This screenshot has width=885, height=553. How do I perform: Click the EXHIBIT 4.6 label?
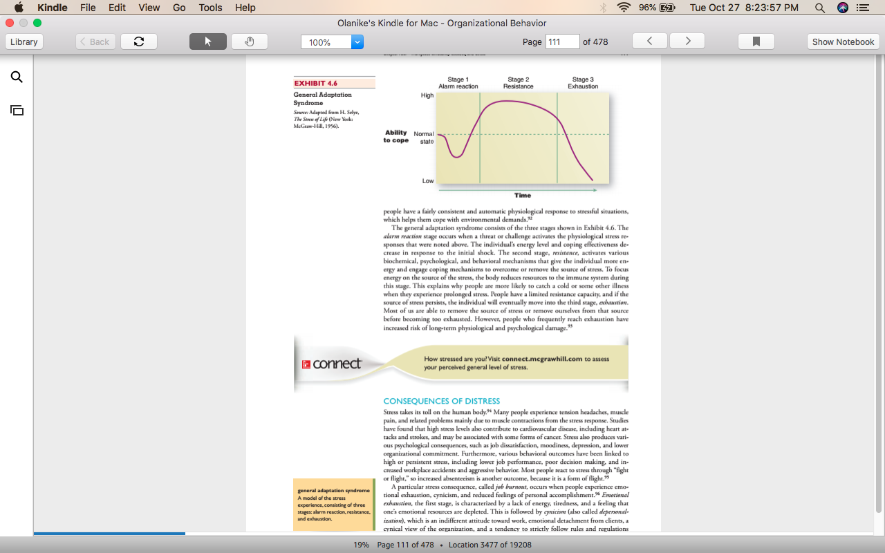[x=316, y=83]
